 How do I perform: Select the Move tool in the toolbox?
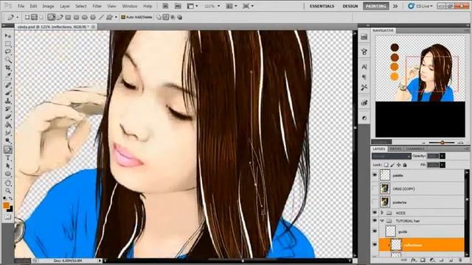point(8,36)
